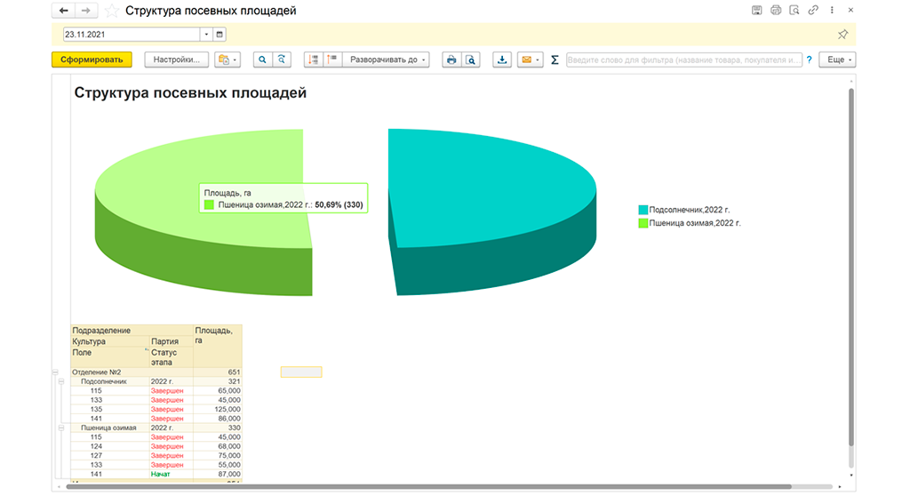Open the Еще menu

point(837,60)
